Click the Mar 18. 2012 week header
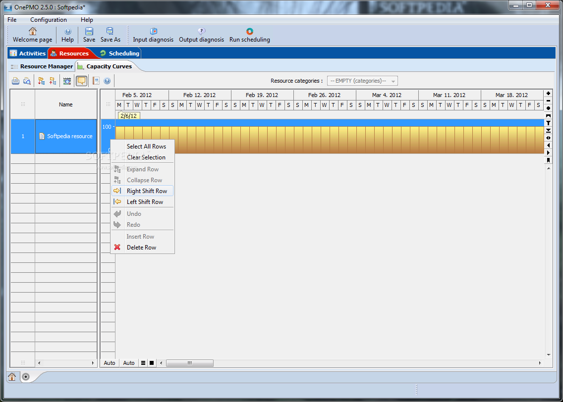563x402 pixels. click(x=511, y=95)
